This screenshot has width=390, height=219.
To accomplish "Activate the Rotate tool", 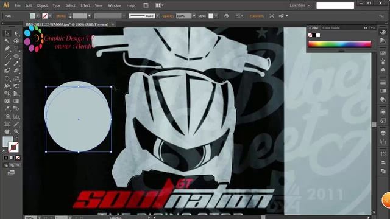I will [x=7, y=78].
